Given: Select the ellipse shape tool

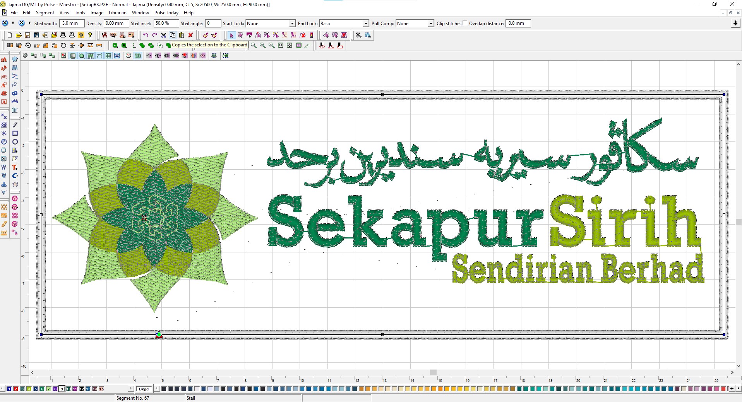Looking at the screenshot, I should coord(15,142).
